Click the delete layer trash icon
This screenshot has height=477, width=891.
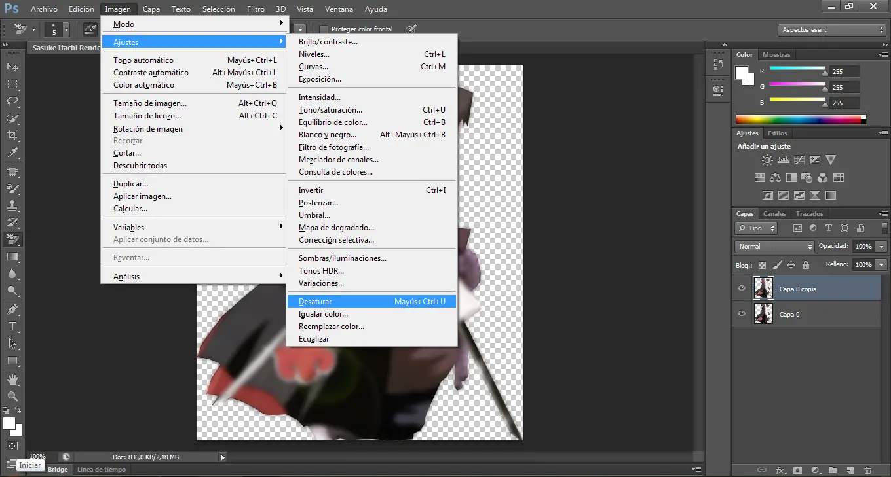click(x=867, y=470)
